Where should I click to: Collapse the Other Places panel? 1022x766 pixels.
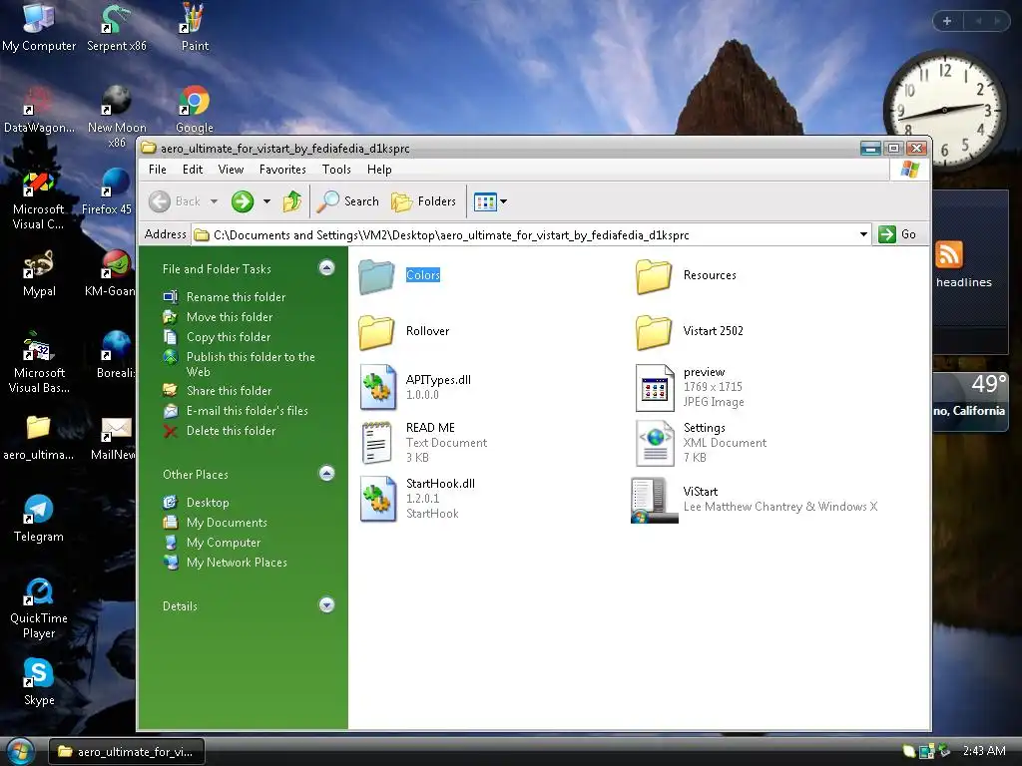pos(326,473)
